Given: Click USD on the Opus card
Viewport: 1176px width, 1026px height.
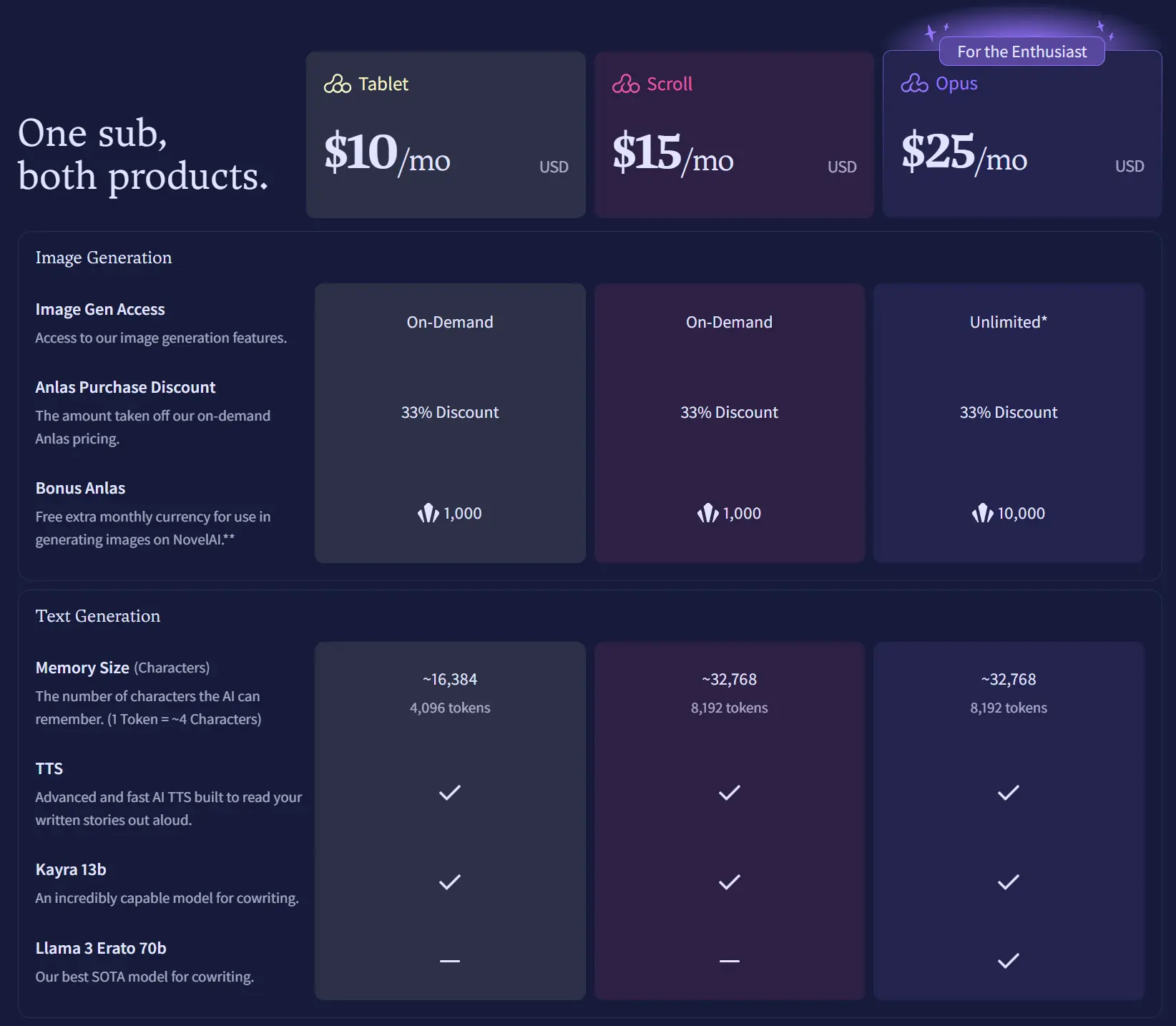Looking at the screenshot, I should [1130, 166].
